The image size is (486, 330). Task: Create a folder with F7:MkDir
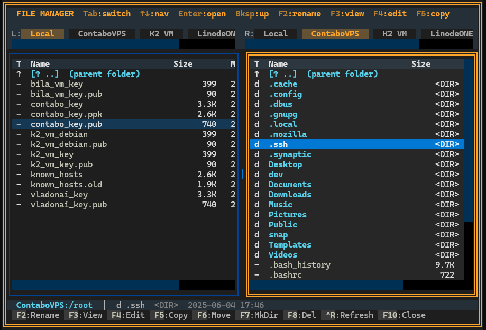tap(256, 315)
